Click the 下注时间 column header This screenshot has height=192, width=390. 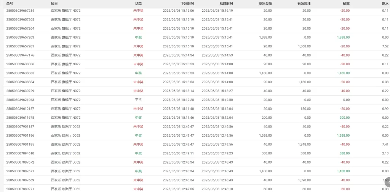[x=187, y=3]
